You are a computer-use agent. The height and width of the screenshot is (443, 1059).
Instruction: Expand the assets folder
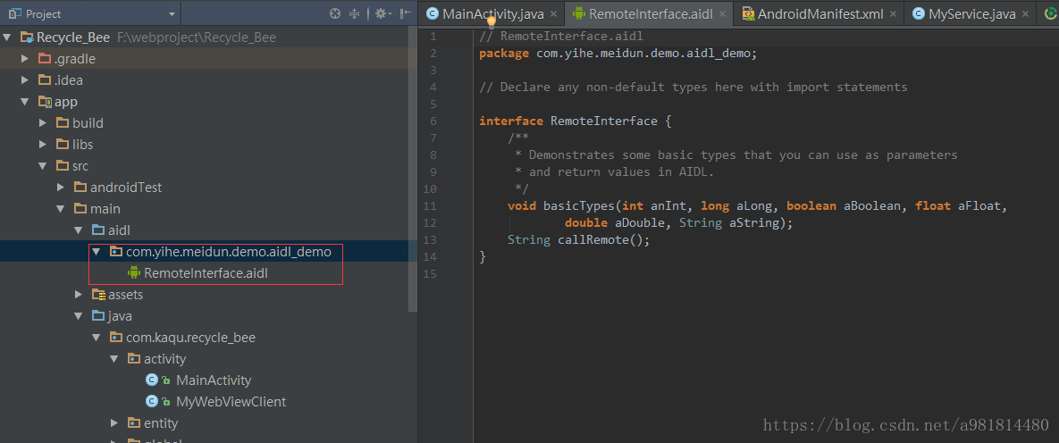tap(79, 295)
